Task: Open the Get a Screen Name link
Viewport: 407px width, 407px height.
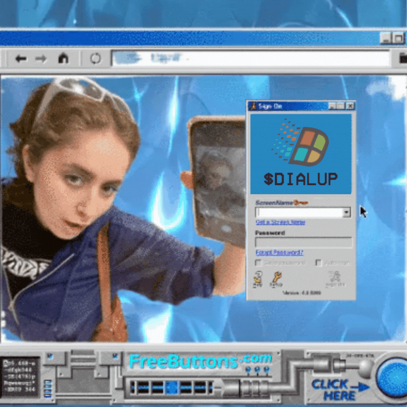Action: (280, 223)
